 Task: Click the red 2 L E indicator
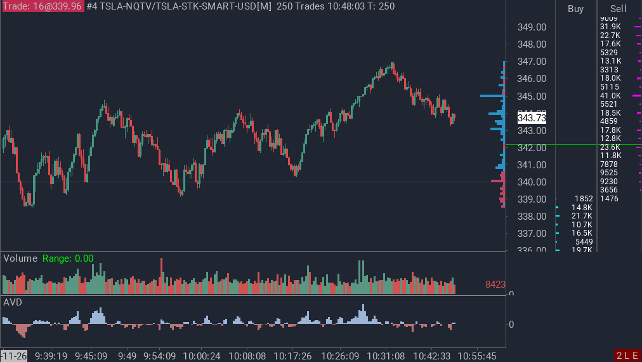(627, 356)
